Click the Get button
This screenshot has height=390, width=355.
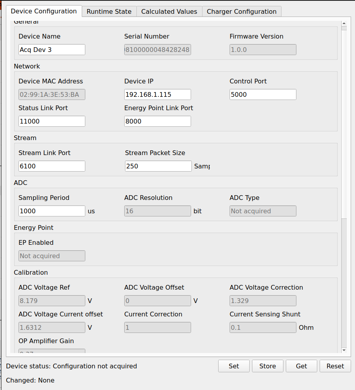(302, 366)
